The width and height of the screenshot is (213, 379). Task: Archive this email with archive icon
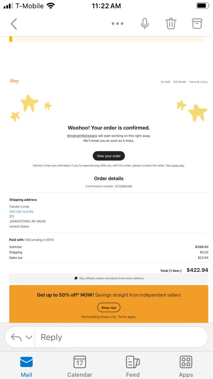pyautogui.click(x=197, y=23)
